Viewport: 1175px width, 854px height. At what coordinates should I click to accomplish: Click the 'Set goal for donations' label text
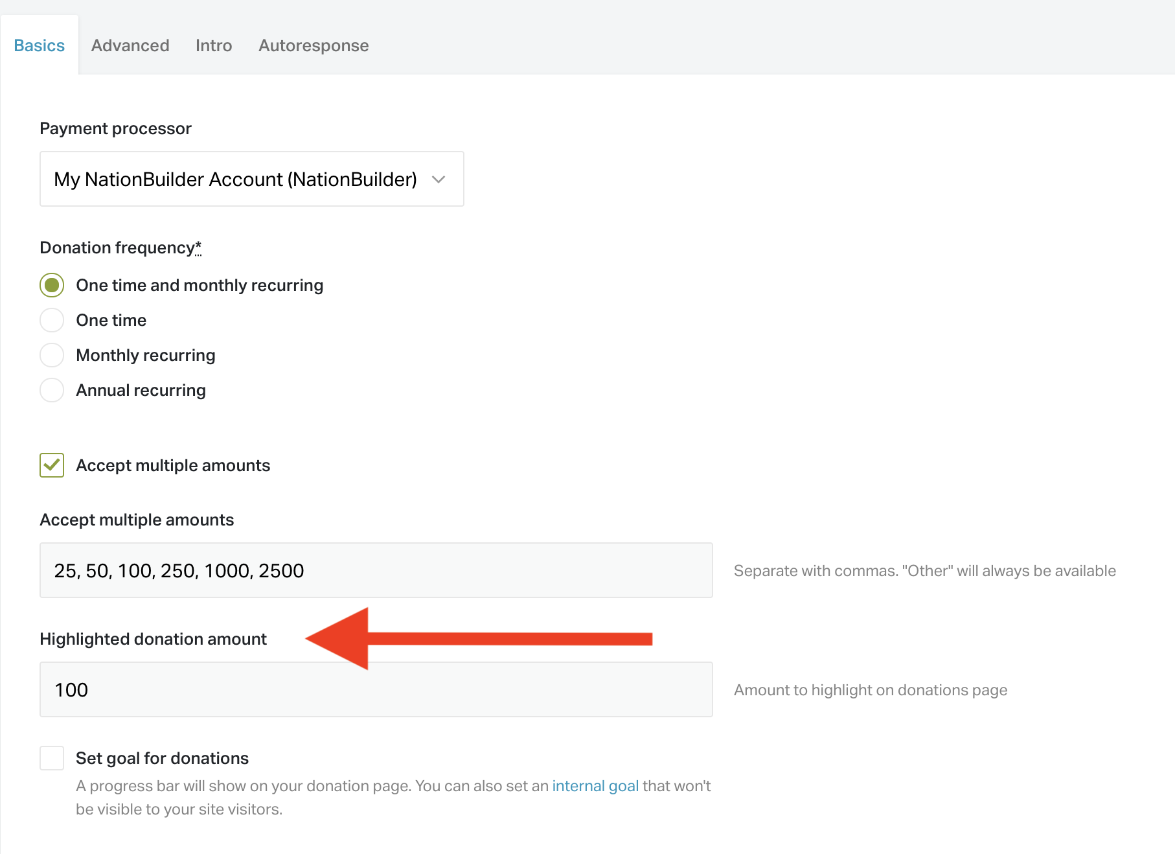(x=162, y=758)
